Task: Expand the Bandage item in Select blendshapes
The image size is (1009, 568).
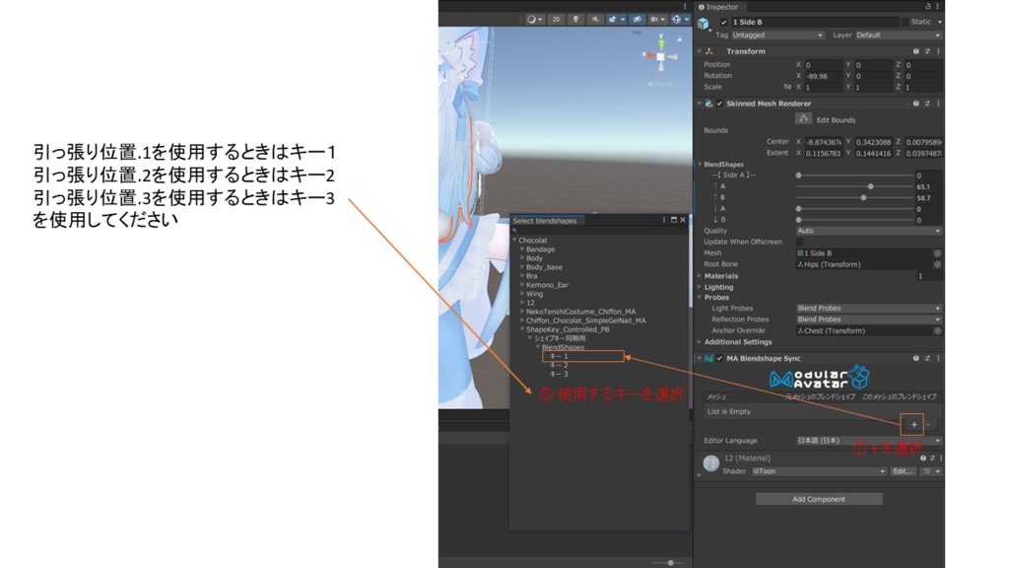Action: click(x=522, y=249)
